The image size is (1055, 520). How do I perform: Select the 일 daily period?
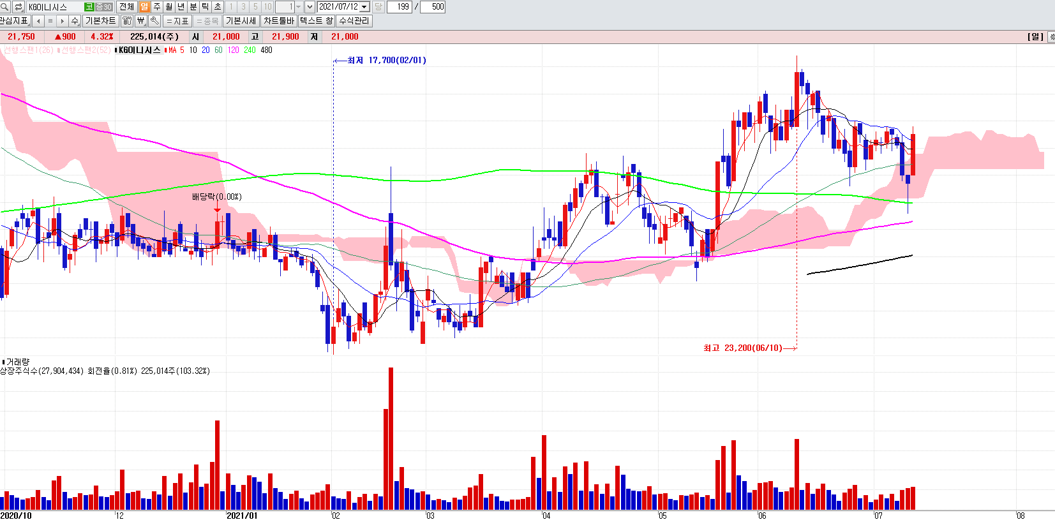(144, 7)
